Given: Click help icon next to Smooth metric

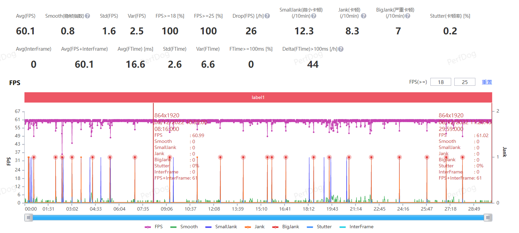Looking at the screenshot, I should [88, 16].
